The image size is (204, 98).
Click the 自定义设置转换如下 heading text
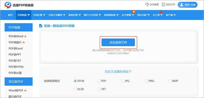pyautogui.click(x=118, y=72)
